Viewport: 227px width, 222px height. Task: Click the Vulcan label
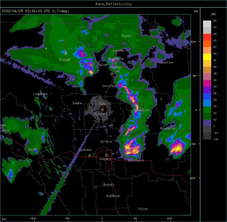143,209
